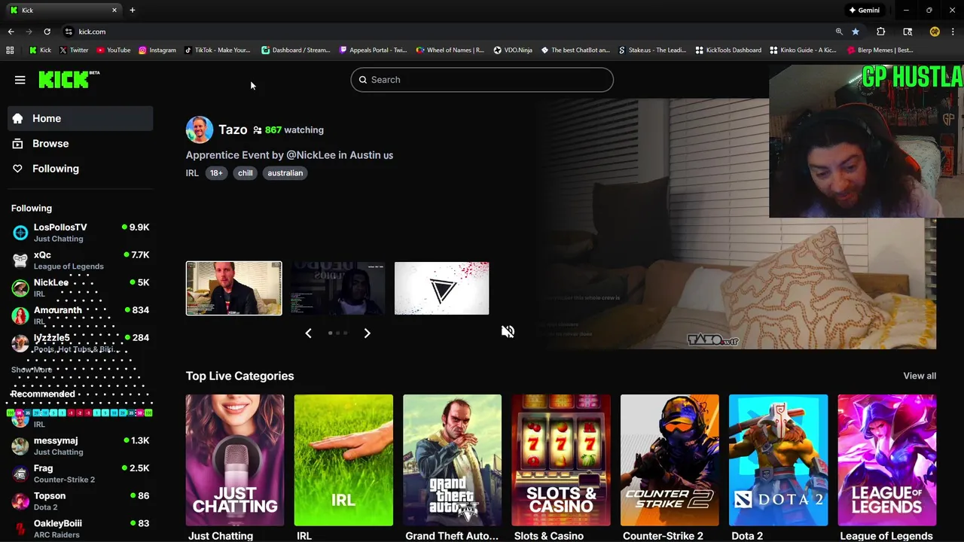
Task: Open Stake.us bookmark
Action: click(x=652, y=50)
